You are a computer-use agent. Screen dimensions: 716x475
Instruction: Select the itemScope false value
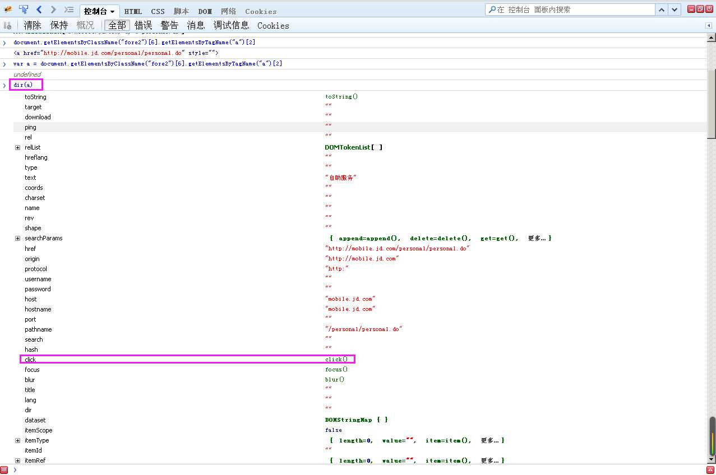coord(334,430)
